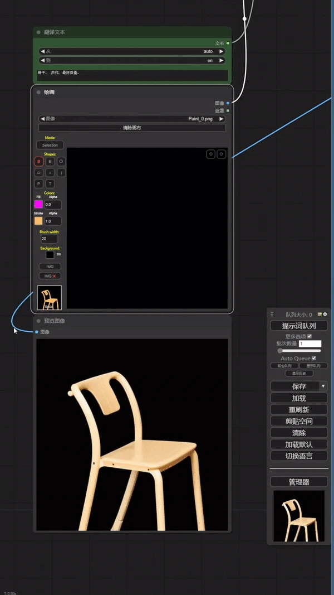Click the 遮罩 output connector dot
Viewport: 334px width, 595px height.
tap(228, 111)
